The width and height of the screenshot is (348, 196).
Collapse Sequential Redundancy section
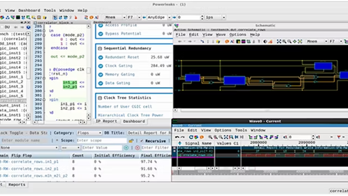pyautogui.click(x=100, y=49)
